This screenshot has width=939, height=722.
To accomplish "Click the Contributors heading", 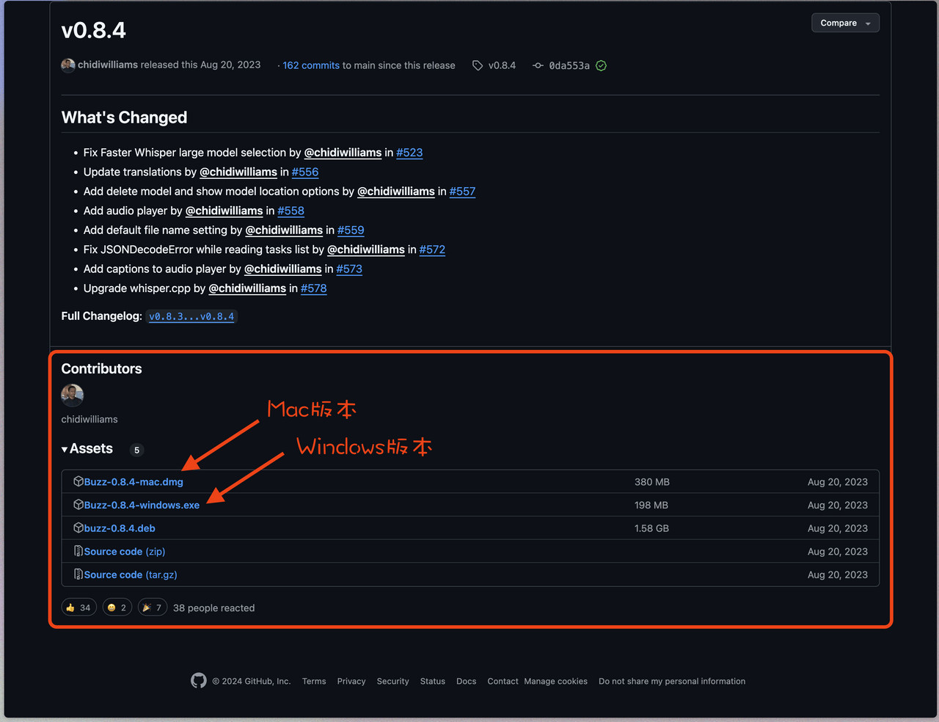I will click(x=102, y=368).
